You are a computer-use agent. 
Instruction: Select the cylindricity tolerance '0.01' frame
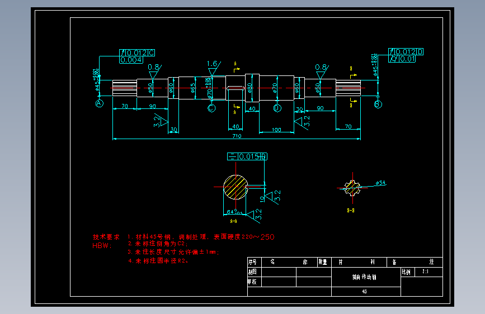[x=402, y=59]
